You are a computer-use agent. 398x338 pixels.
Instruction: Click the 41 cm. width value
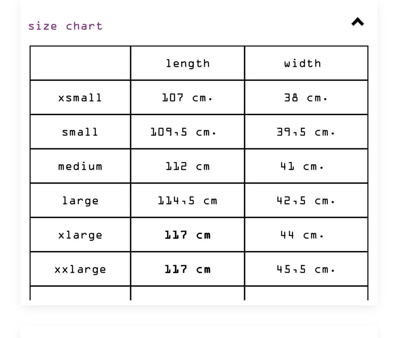pyautogui.click(x=303, y=167)
